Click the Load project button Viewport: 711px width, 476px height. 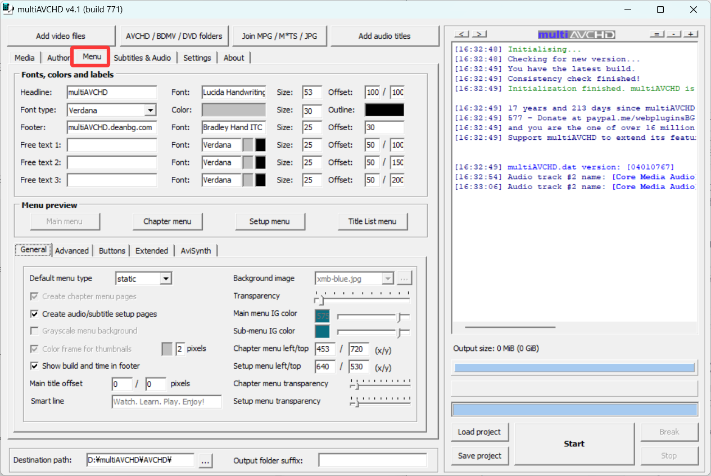[x=479, y=432]
